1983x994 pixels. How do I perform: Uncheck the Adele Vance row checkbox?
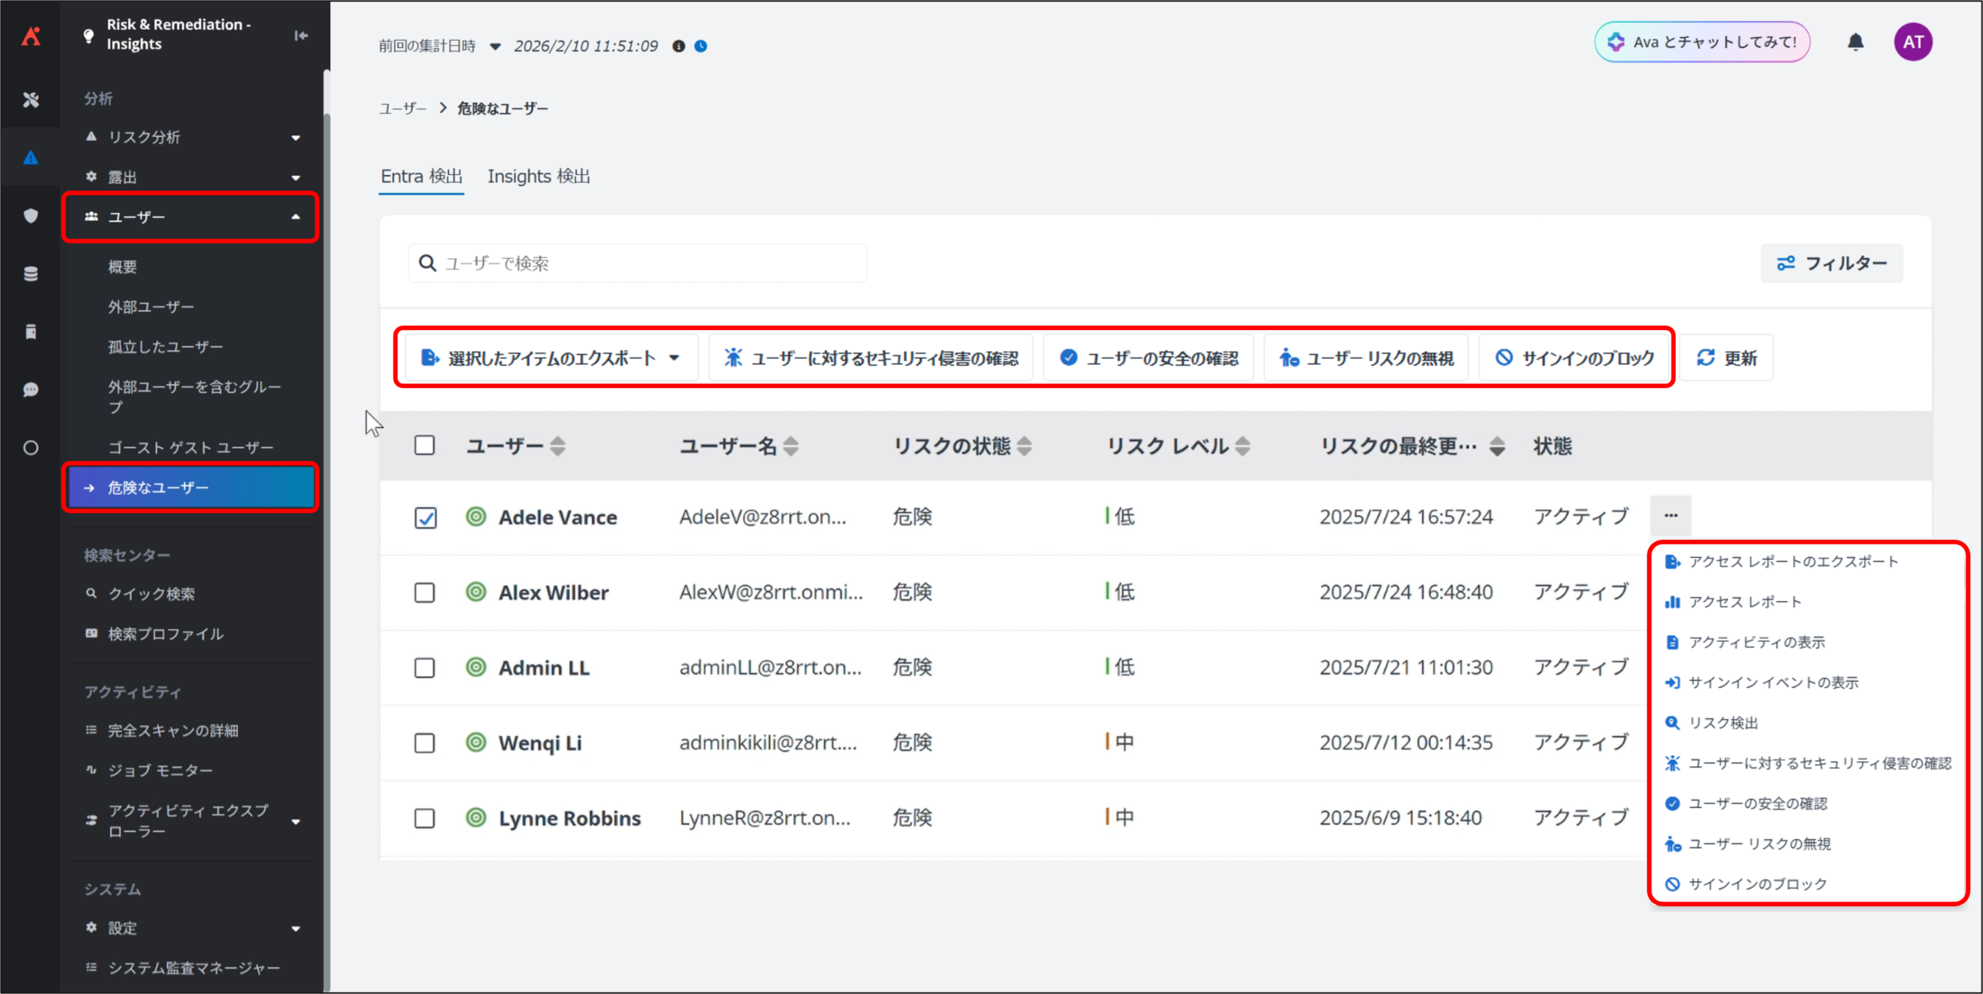[424, 517]
